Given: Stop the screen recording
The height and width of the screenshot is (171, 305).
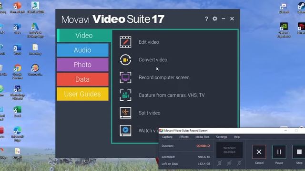Looking at the screenshot, I should [x=299, y=152].
